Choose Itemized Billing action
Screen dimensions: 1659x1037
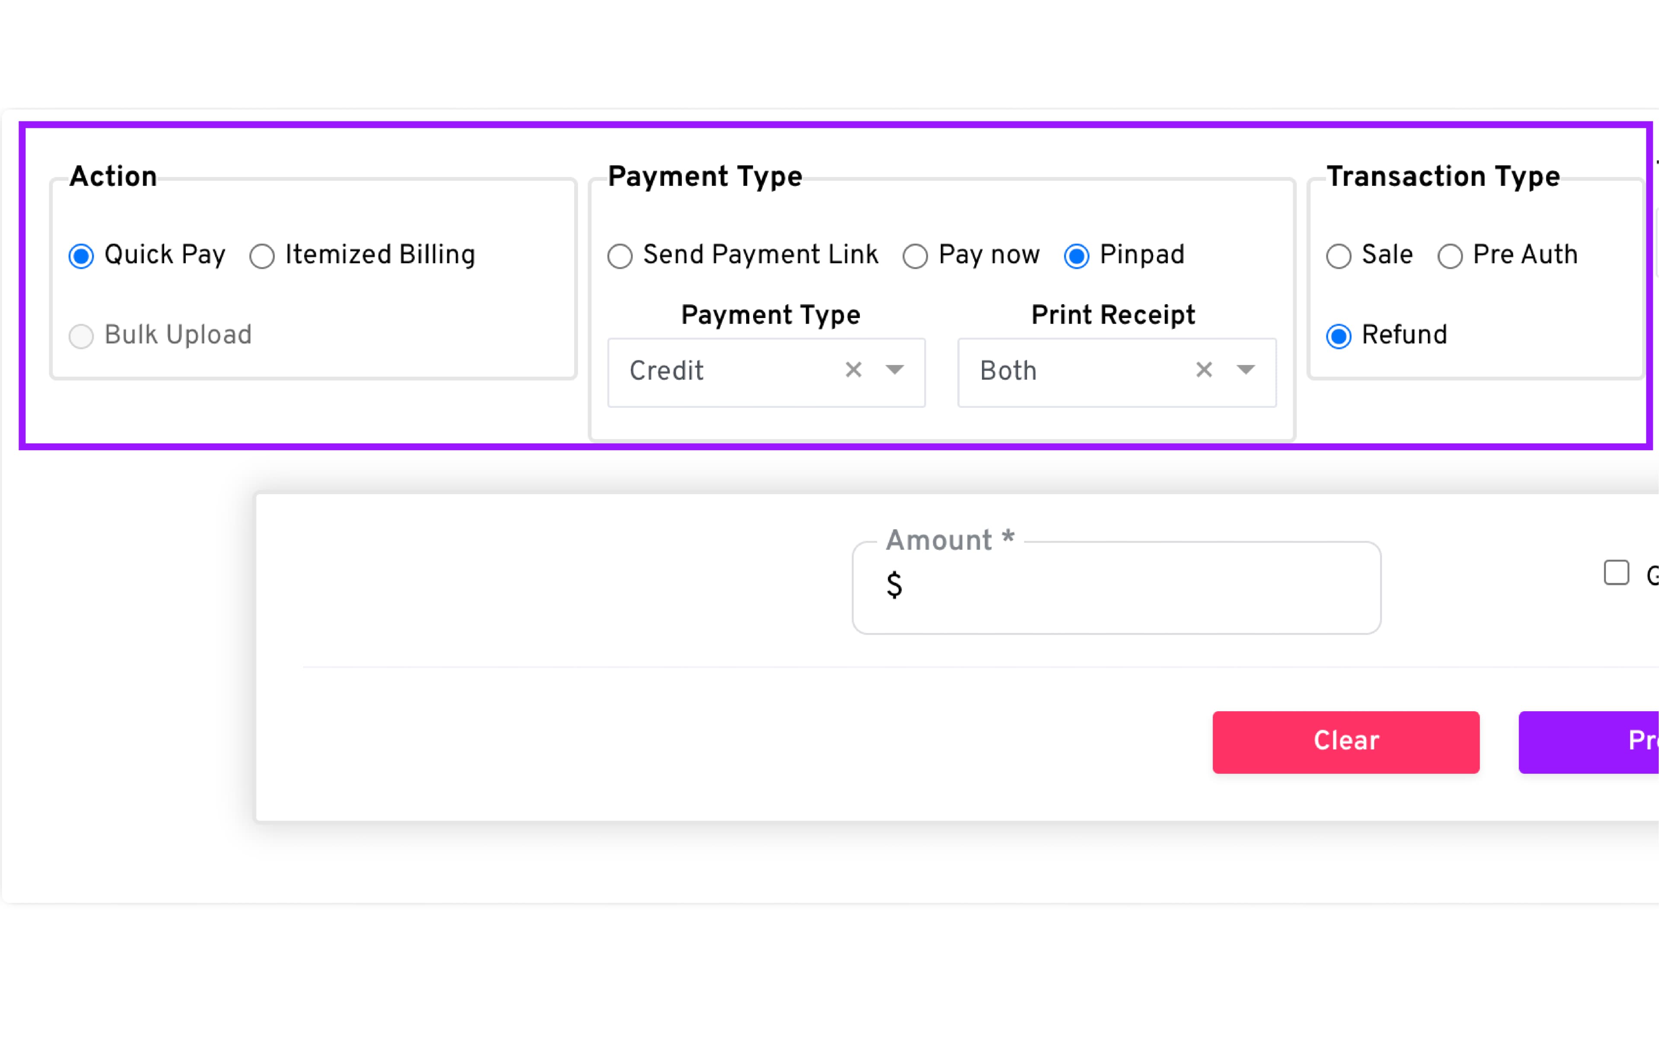(x=262, y=257)
